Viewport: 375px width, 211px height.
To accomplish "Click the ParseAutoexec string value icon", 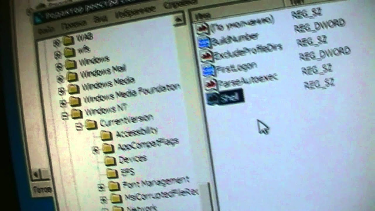I will (x=211, y=85).
